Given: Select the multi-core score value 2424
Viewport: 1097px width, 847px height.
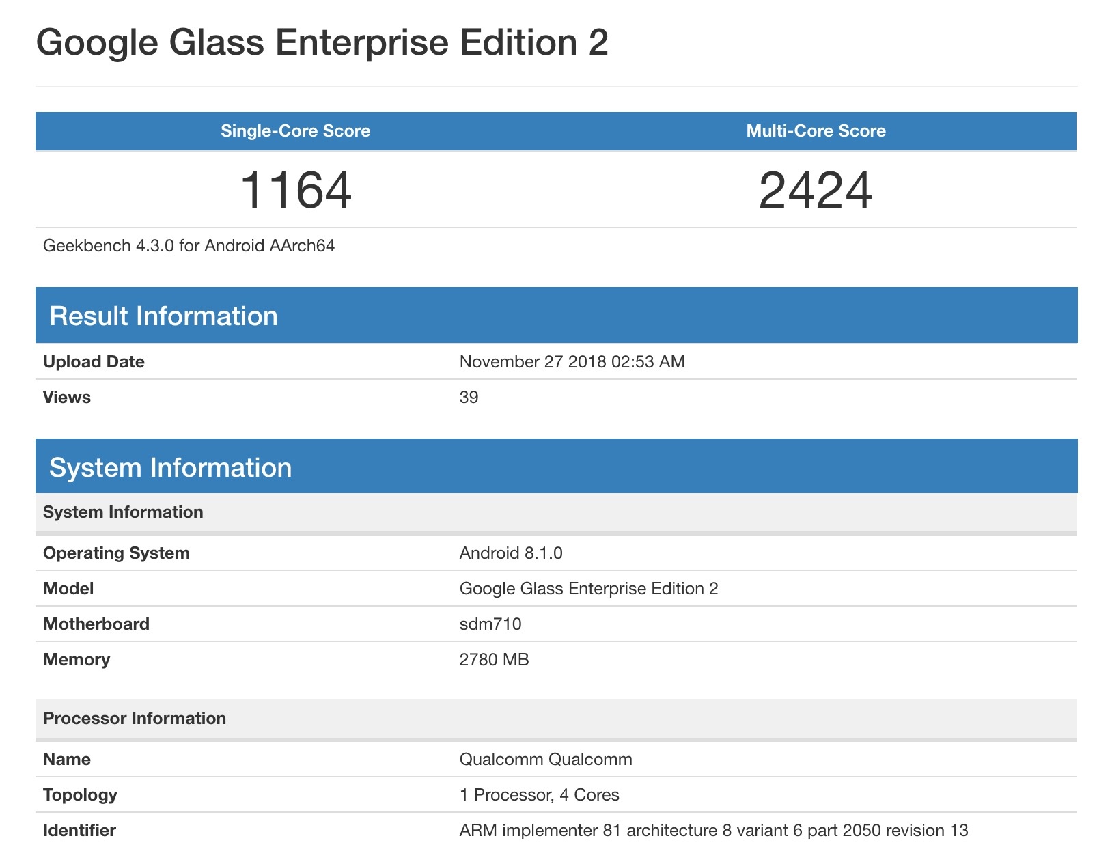Looking at the screenshot, I should coord(816,191).
